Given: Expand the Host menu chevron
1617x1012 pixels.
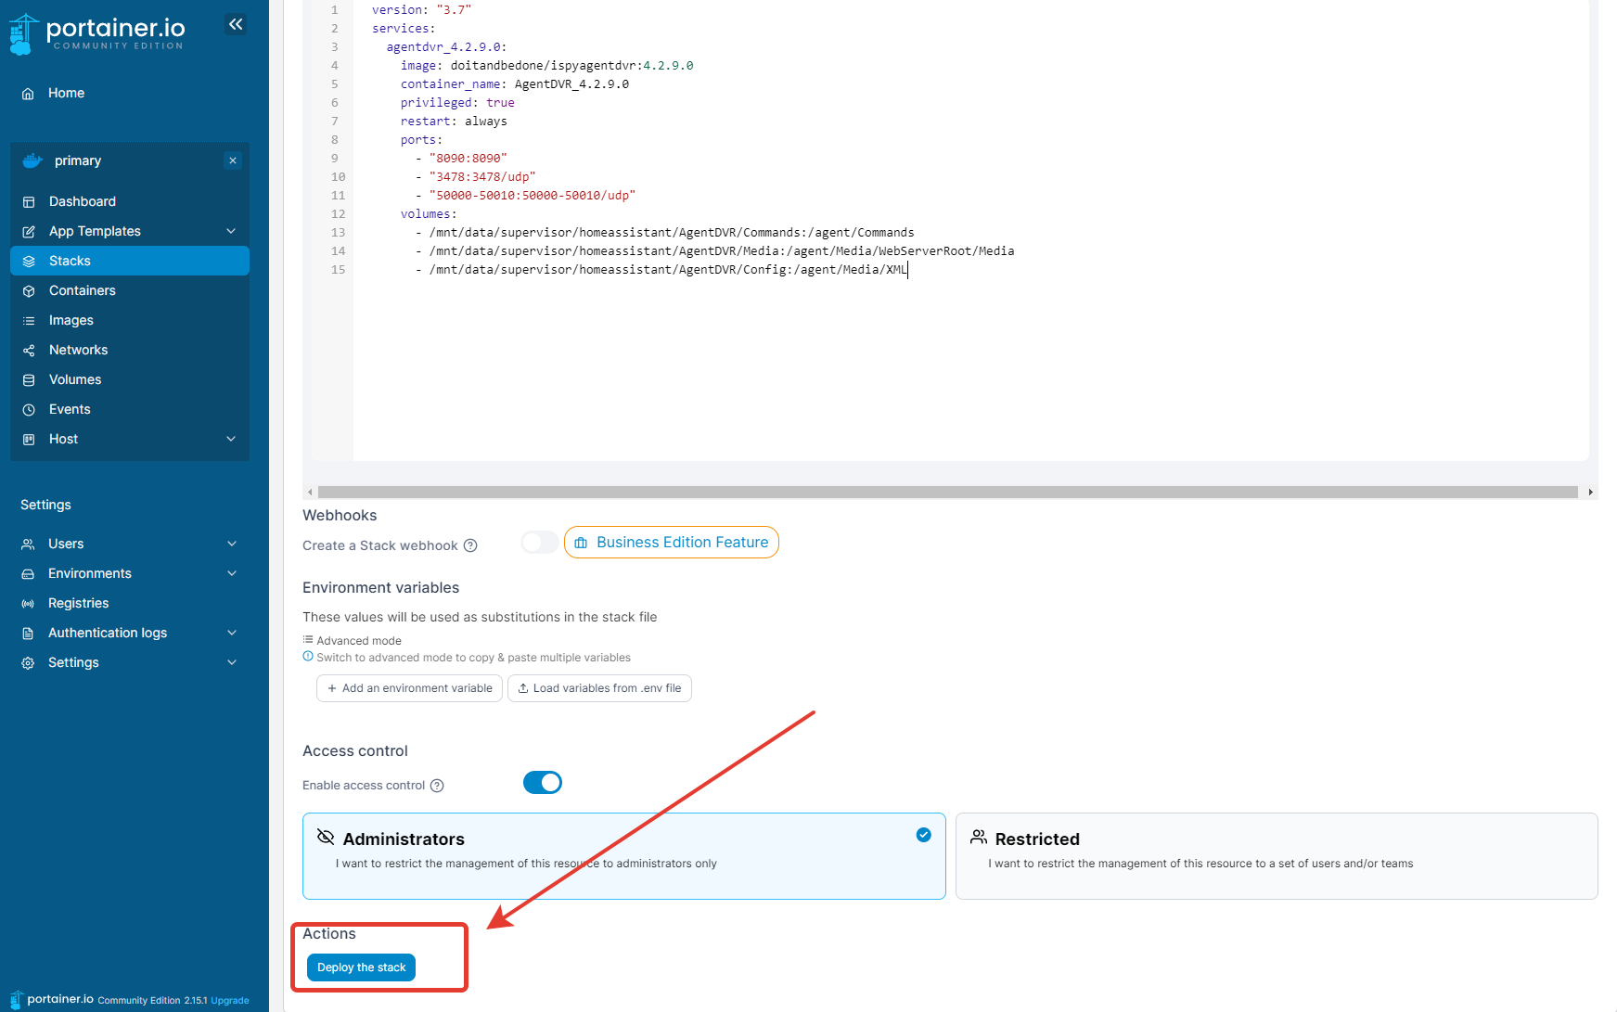Looking at the screenshot, I should point(231,439).
